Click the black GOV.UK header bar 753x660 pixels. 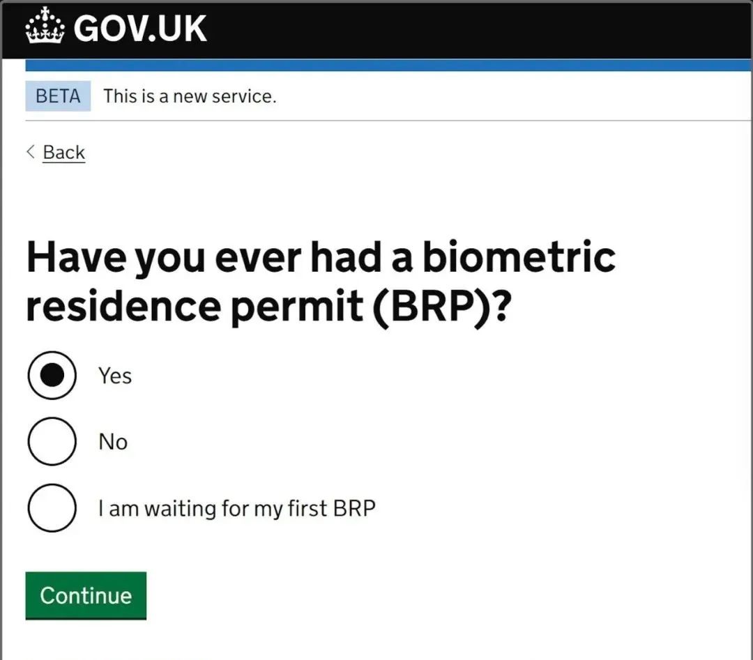pyautogui.click(x=376, y=30)
